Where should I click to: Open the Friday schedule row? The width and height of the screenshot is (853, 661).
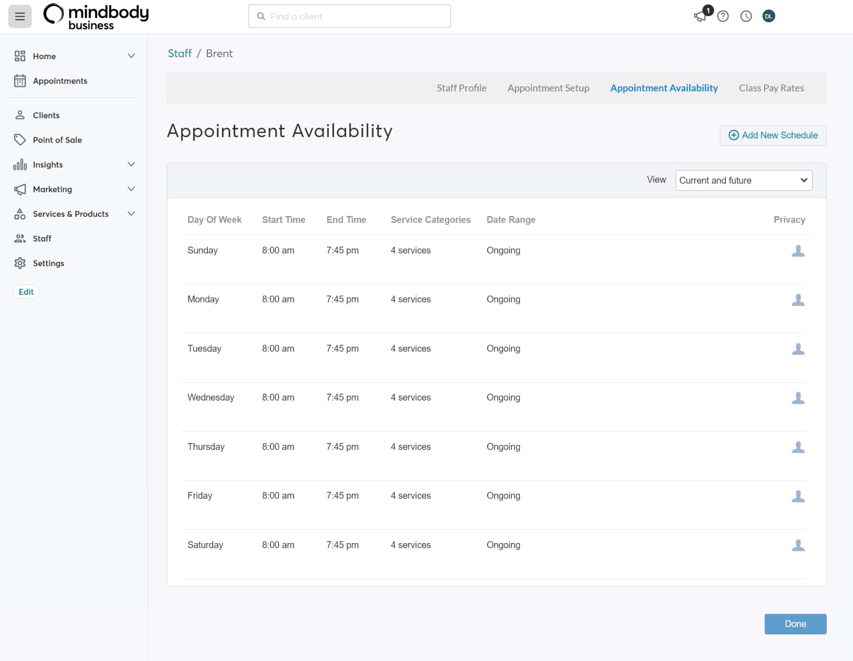tap(494, 505)
